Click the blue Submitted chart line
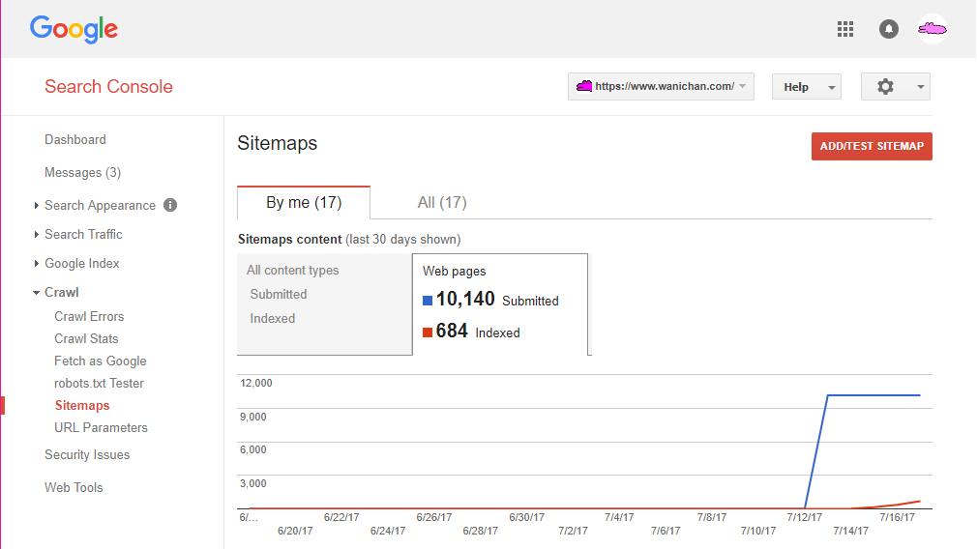The height and width of the screenshot is (549, 977). point(873,394)
